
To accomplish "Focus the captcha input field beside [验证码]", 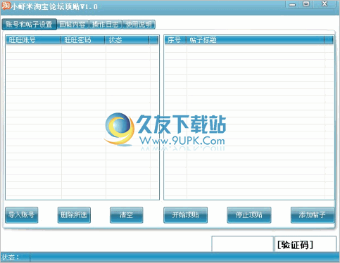I will coord(243,244).
